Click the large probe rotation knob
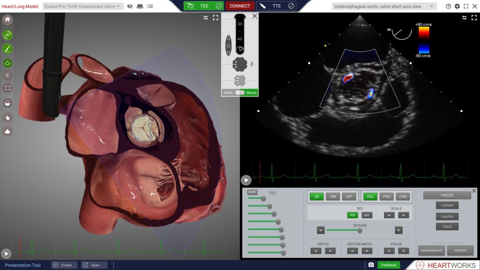The image size is (480, 270). click(240, 64)
